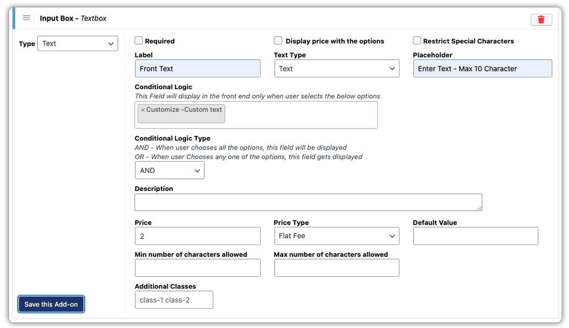Click the Save this Add-on button
Viewport: 569px width, 328px height.
tap(51, 304)
